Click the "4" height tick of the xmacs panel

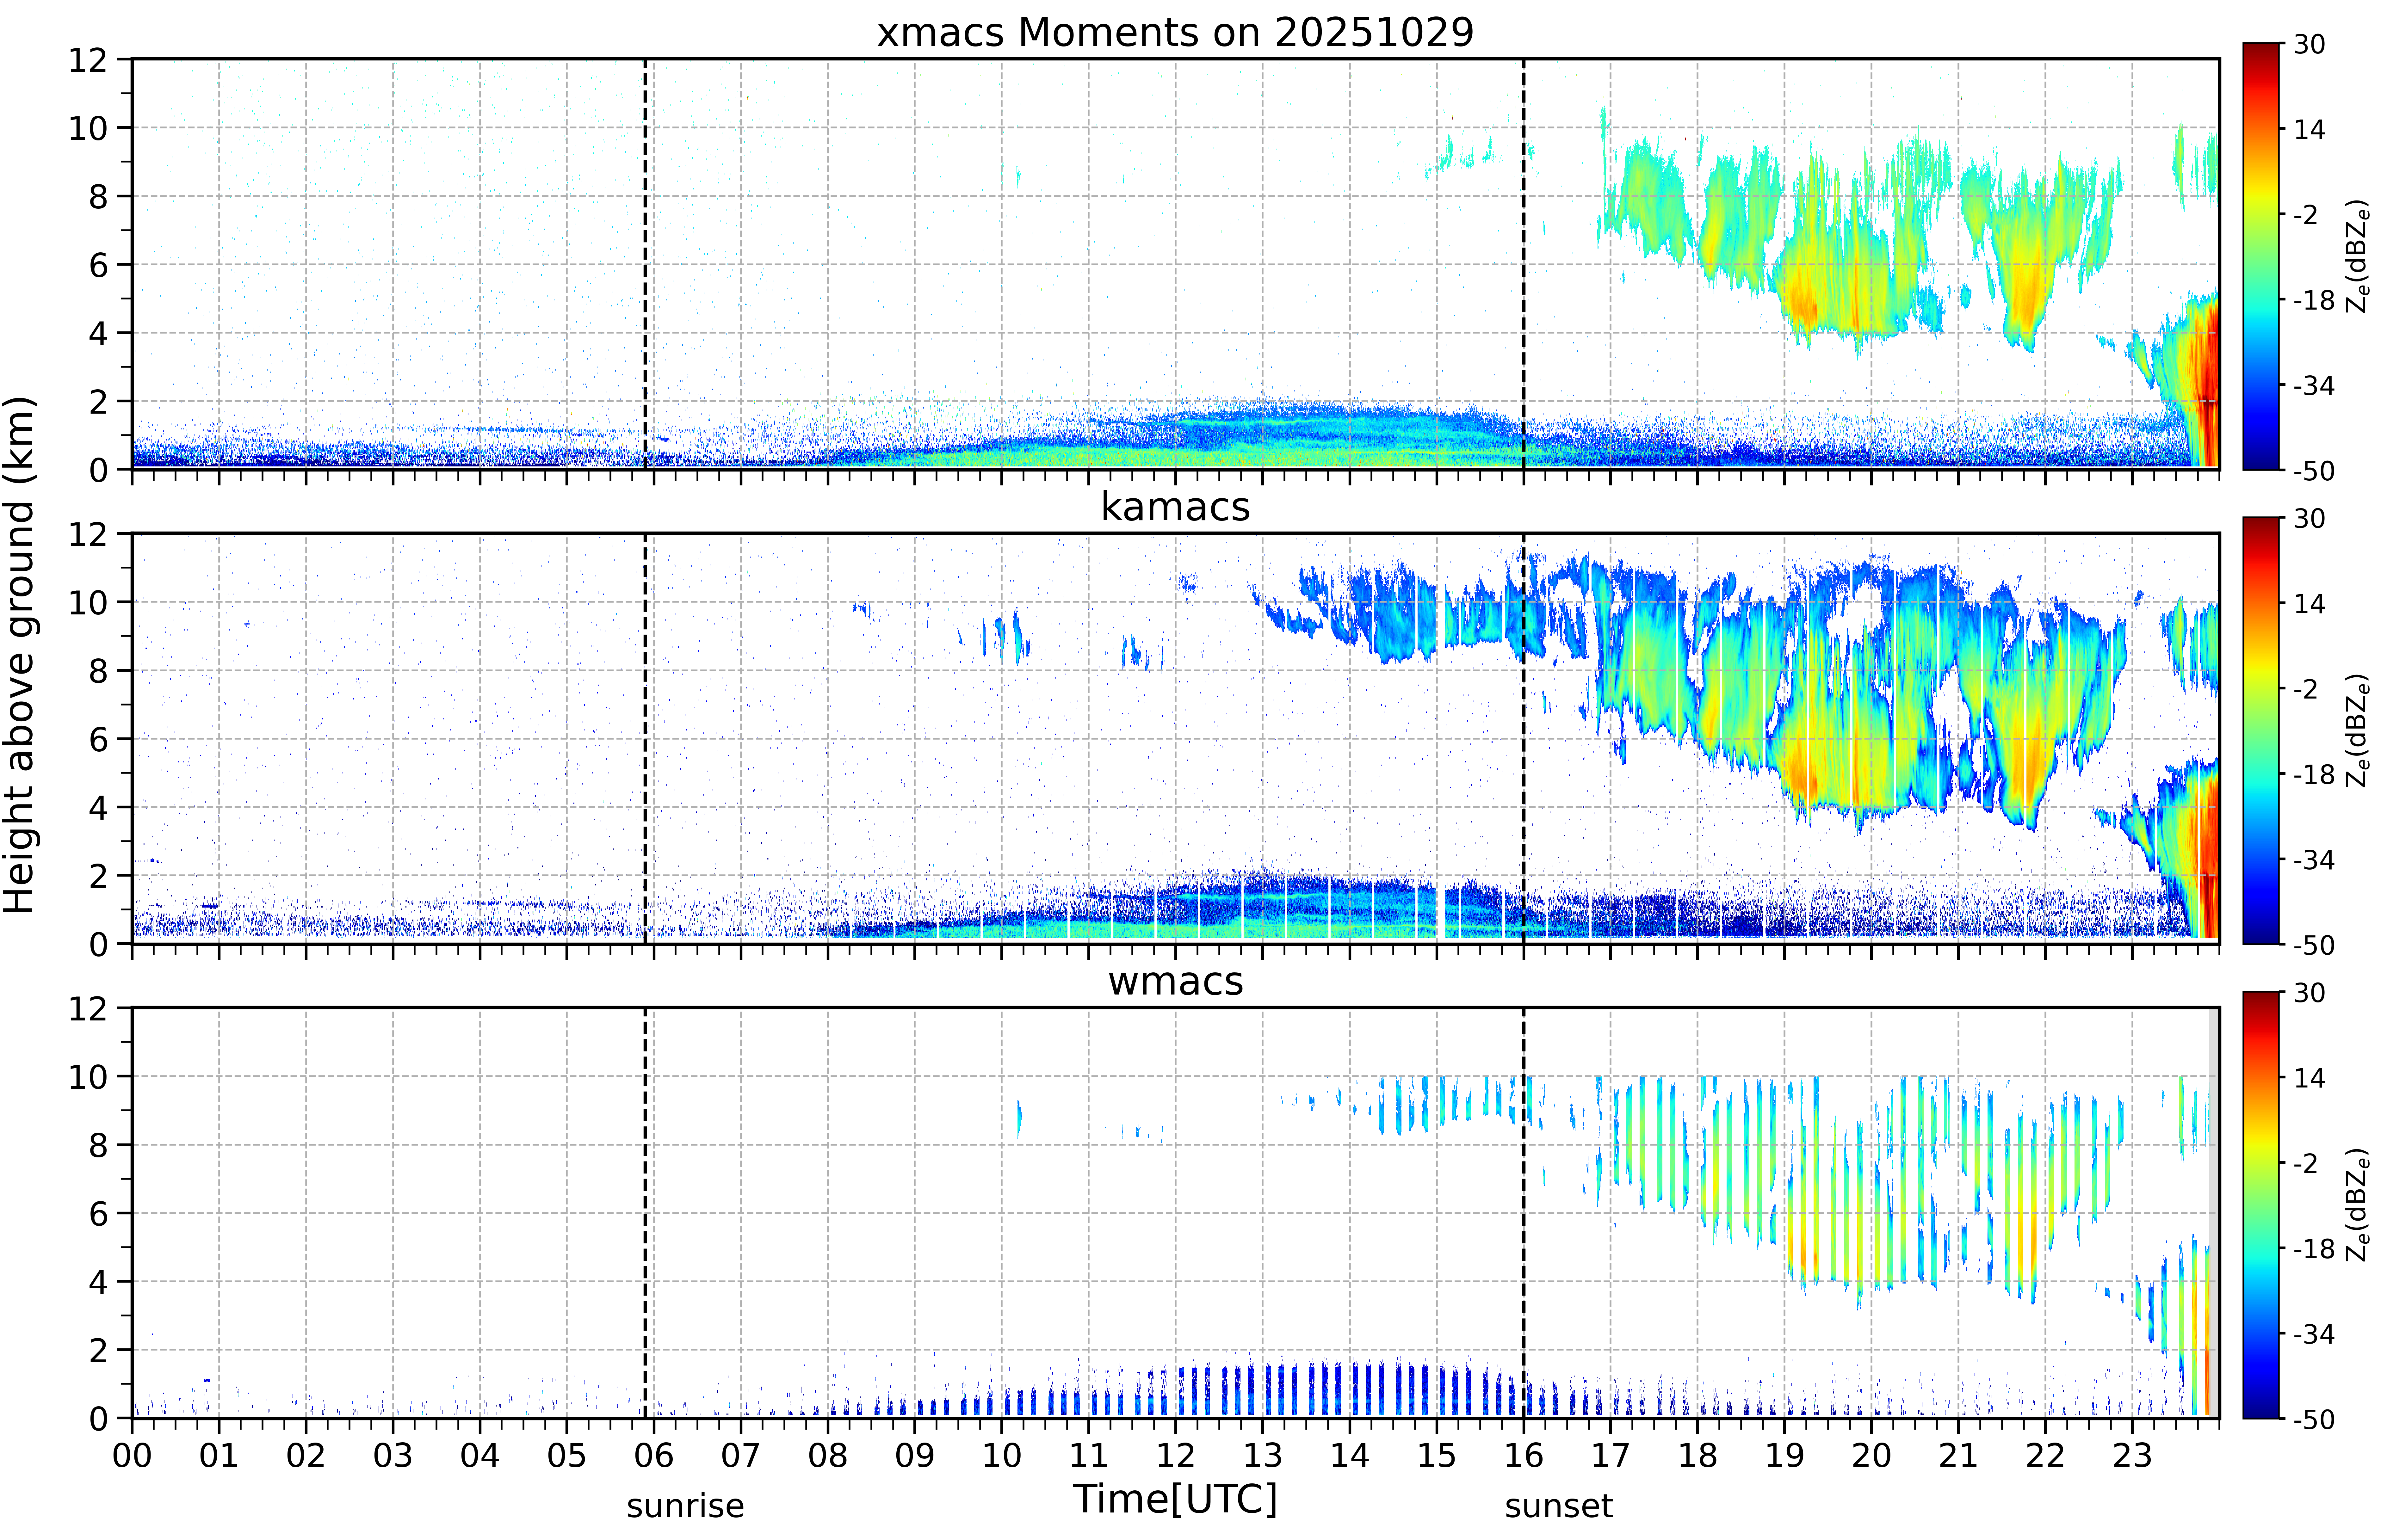98,333
